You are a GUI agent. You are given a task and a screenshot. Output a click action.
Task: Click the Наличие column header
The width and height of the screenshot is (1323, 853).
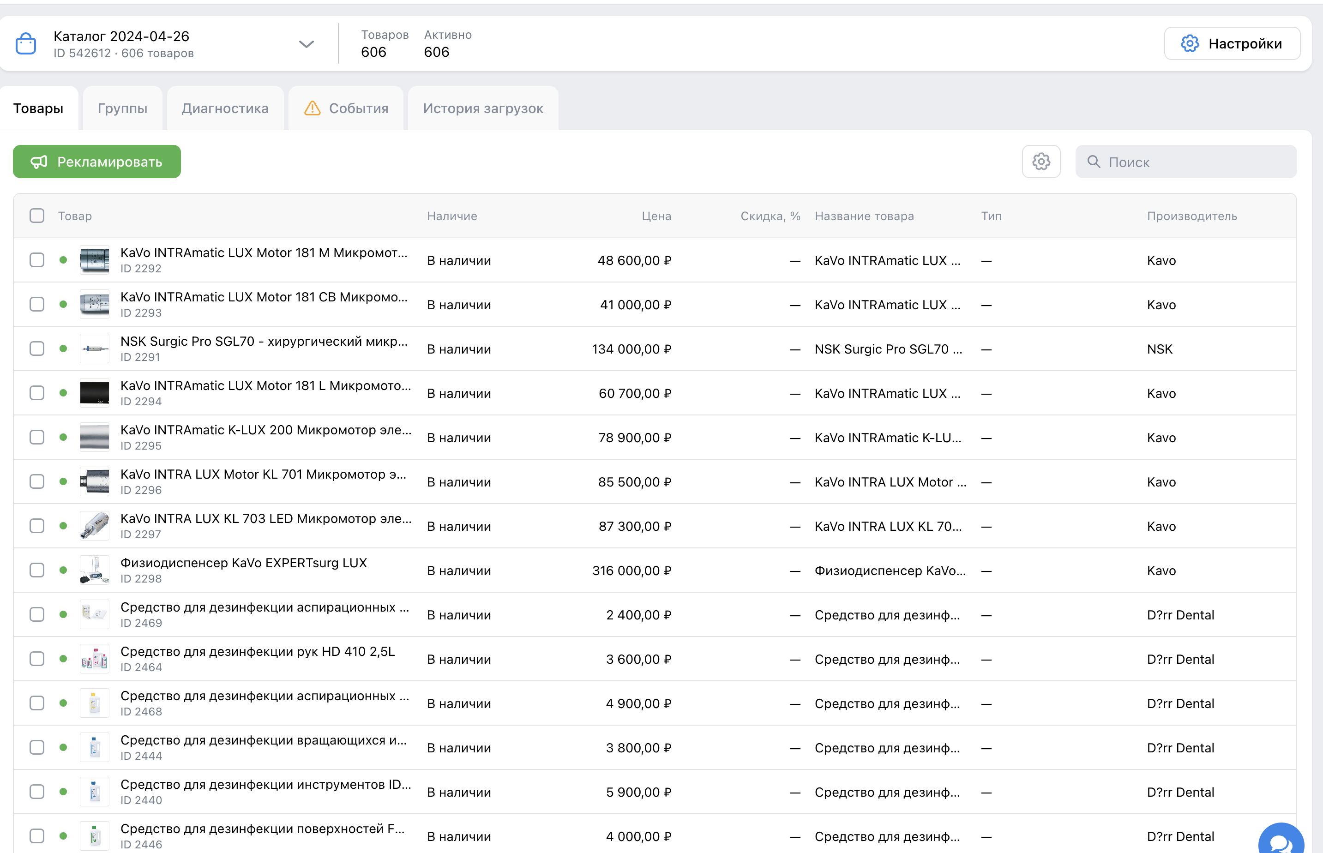click(452, 216)
